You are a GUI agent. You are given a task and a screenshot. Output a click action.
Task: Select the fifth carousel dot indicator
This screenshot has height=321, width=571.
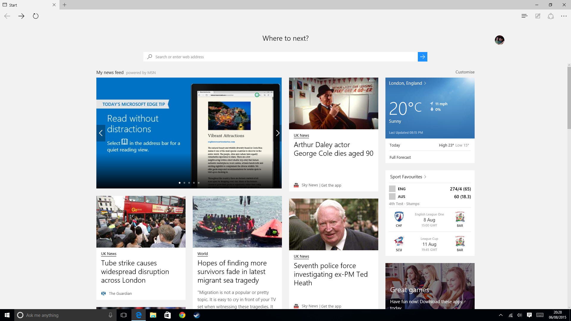coord(199,183)
